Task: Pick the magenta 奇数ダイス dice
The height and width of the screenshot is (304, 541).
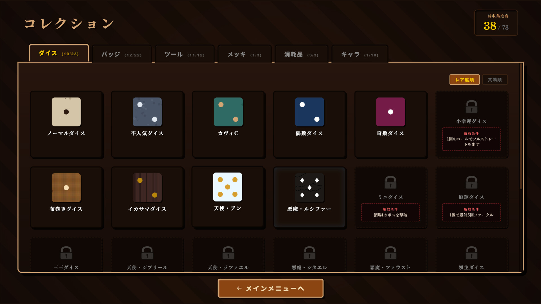Action: [x=391, y=112]
